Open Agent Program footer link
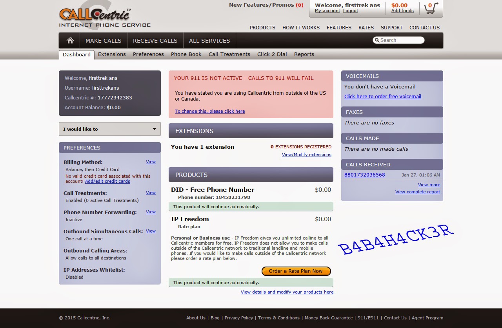This screenshot has width=502, height=328. tap(427, 318)
